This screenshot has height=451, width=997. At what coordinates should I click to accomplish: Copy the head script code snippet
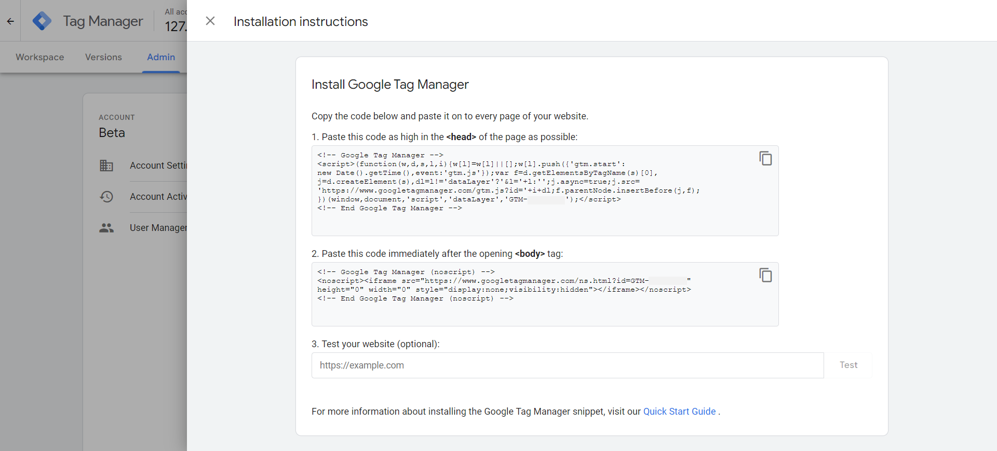pos(765,158)
